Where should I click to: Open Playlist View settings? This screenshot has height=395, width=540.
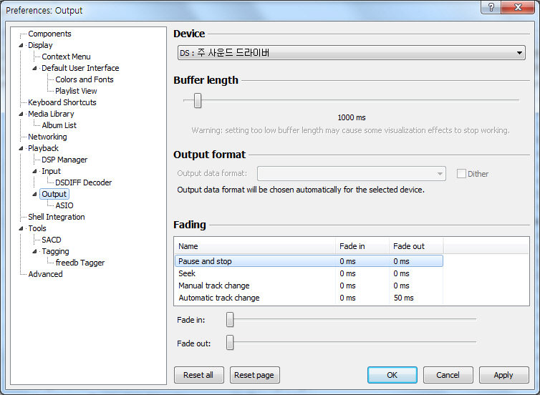pos(76,91)
